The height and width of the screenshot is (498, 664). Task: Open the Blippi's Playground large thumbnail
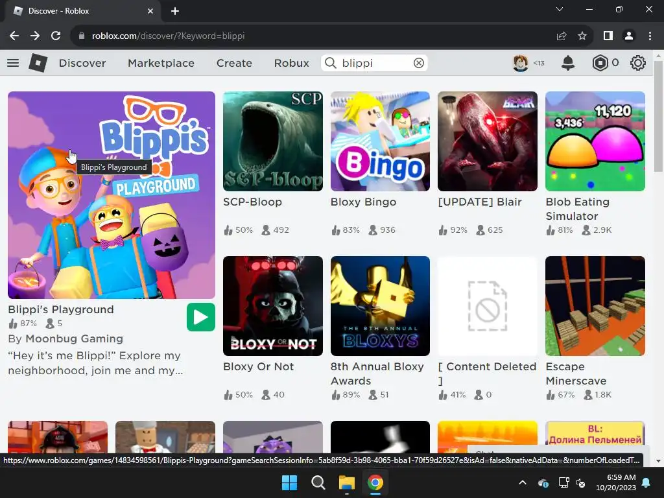point(112,195)
